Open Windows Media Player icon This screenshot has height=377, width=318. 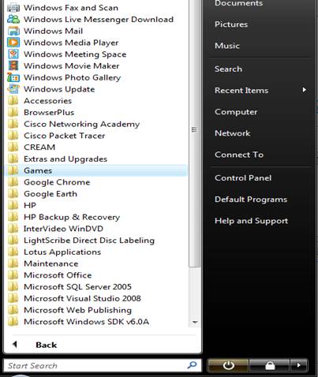coord(13,43)
